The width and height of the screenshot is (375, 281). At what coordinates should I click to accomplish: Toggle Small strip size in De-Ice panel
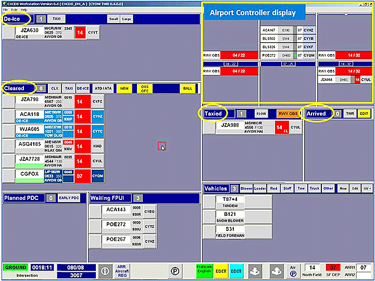tap(113, 19)
